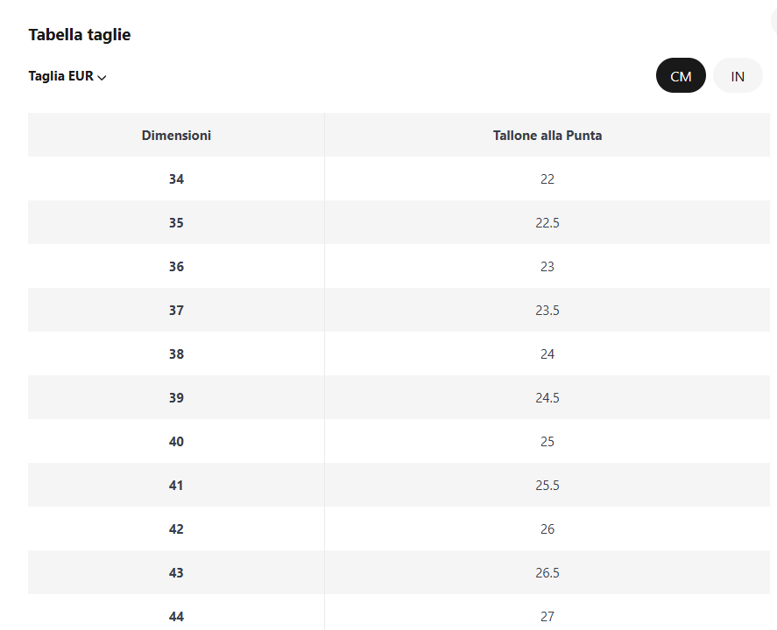The image size is (777, 630).
Task: Select the size 39 row
Action: (x=399, y=397)
